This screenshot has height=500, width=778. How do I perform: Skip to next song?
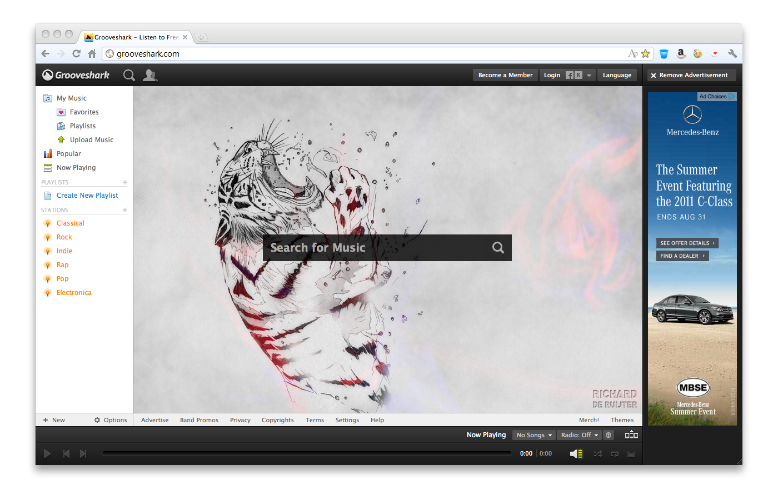click(x=83, y=454)
